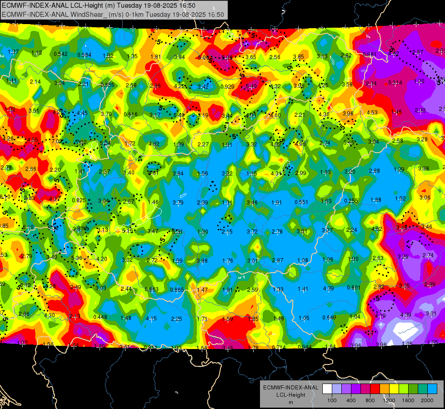This screenshot has height=409, width=445.
Task: Click the LCL-Height title line at top
Action: point(99,5)
